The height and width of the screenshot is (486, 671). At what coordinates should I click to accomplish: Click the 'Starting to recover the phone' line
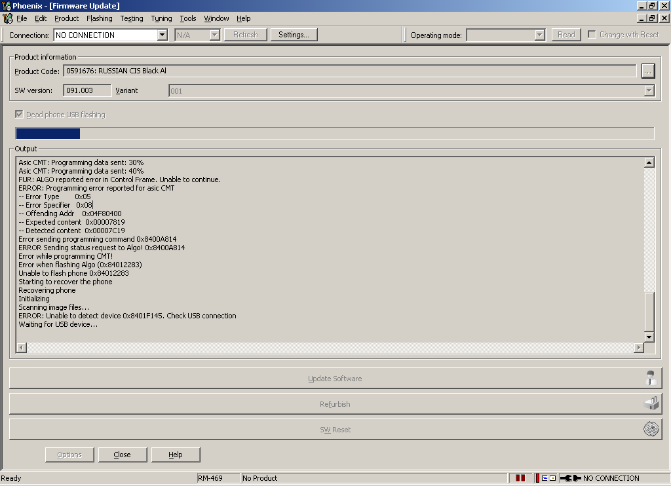[65, 282]
